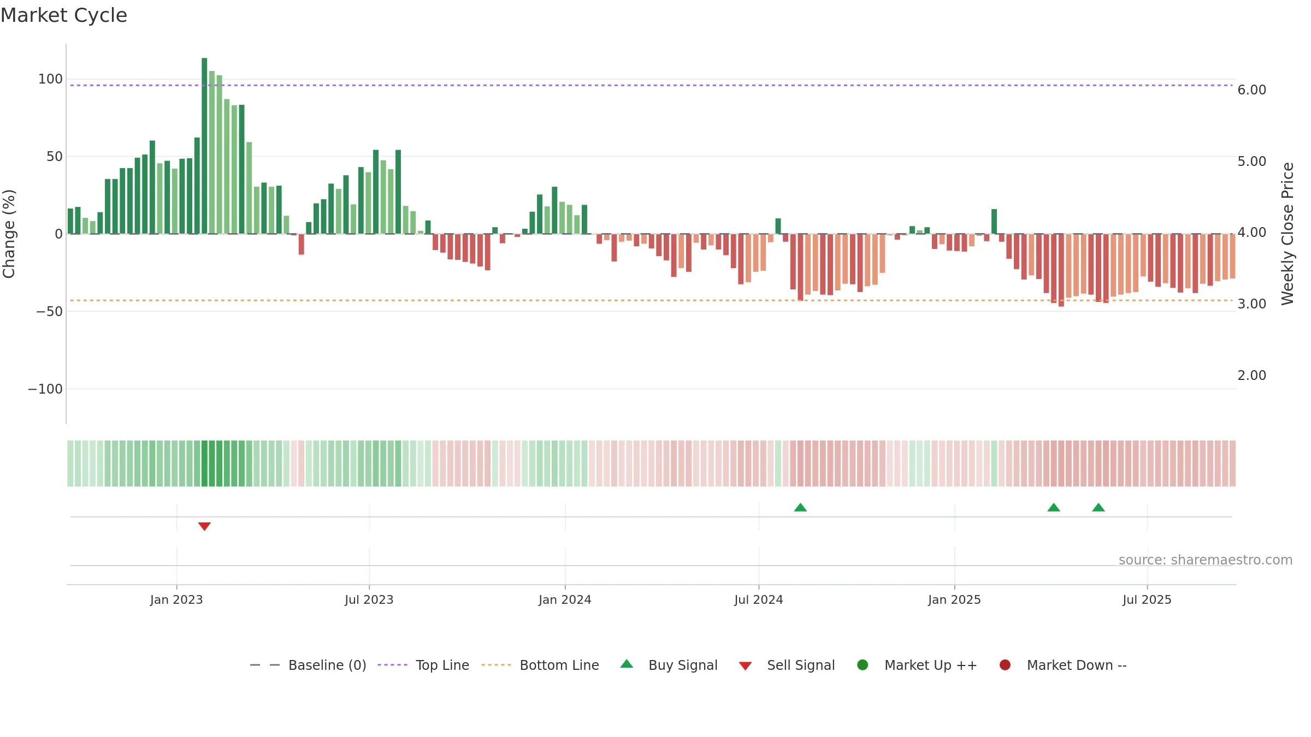This screenshot has width=1311, height=737.
Task: Click the Jul 2023 axis label
Action: coord(369,600)
